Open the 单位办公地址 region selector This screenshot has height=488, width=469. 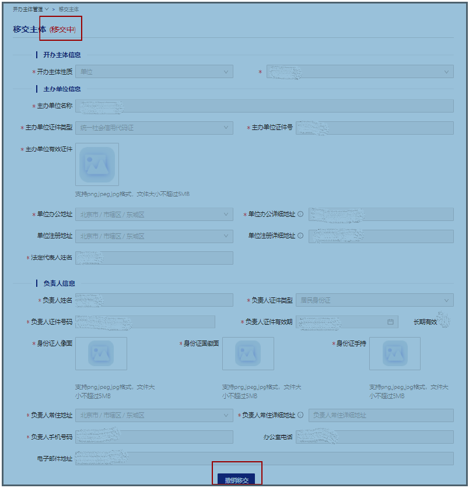pos(154,215)
